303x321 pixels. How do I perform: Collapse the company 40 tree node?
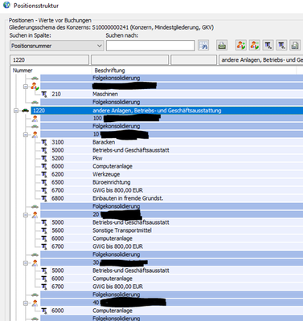[26, 303]
